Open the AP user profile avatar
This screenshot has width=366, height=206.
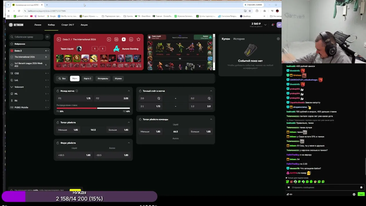tap(279, 25)
